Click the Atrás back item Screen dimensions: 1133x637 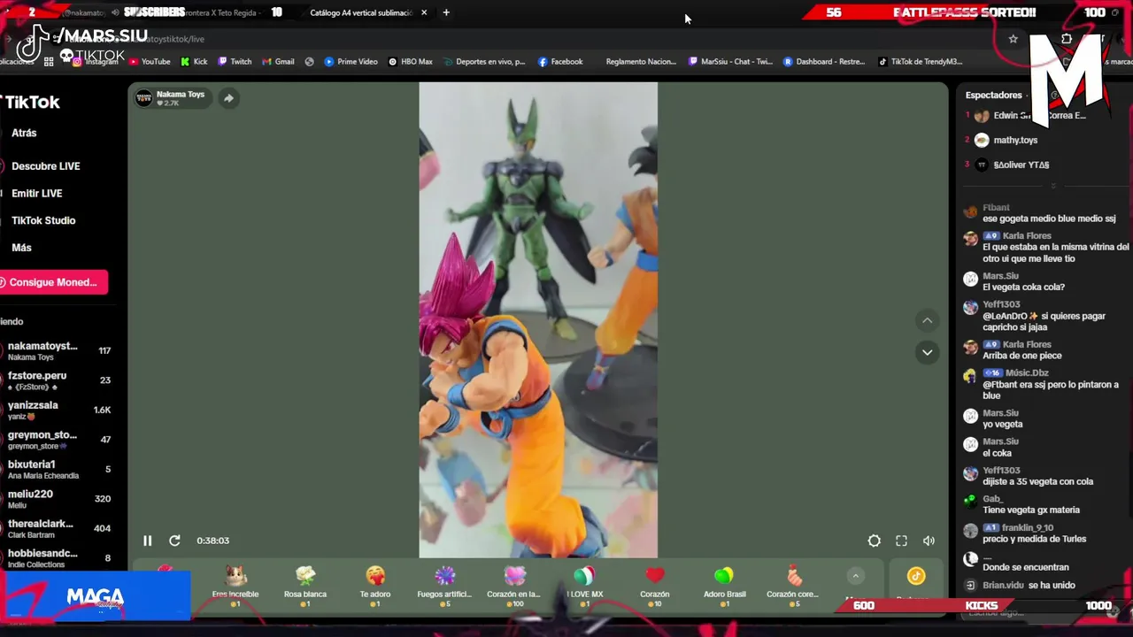pos(24,133)
